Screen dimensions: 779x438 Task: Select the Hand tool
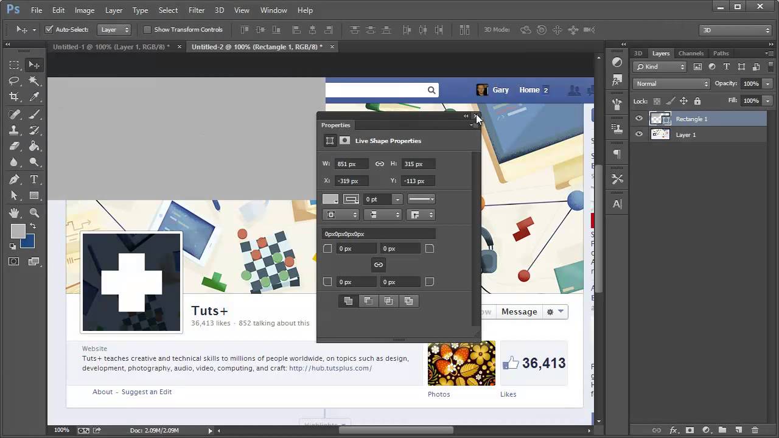click(x=14, y=213)
